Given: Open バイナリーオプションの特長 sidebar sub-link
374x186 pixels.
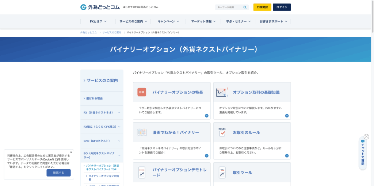Looking at the screenshot, I should point(103,178).
